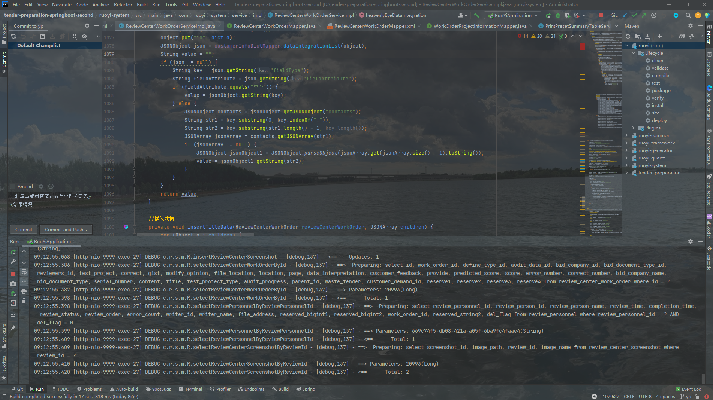Collapse the Lifecycle node in Maven
This screenshot has width=713, height=400.
[633, 53]
